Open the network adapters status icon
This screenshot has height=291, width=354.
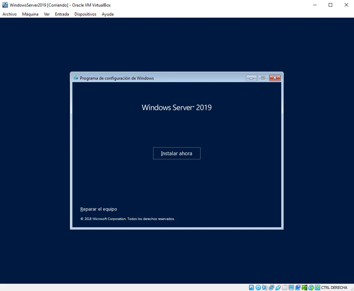click(x=271, y=288)
